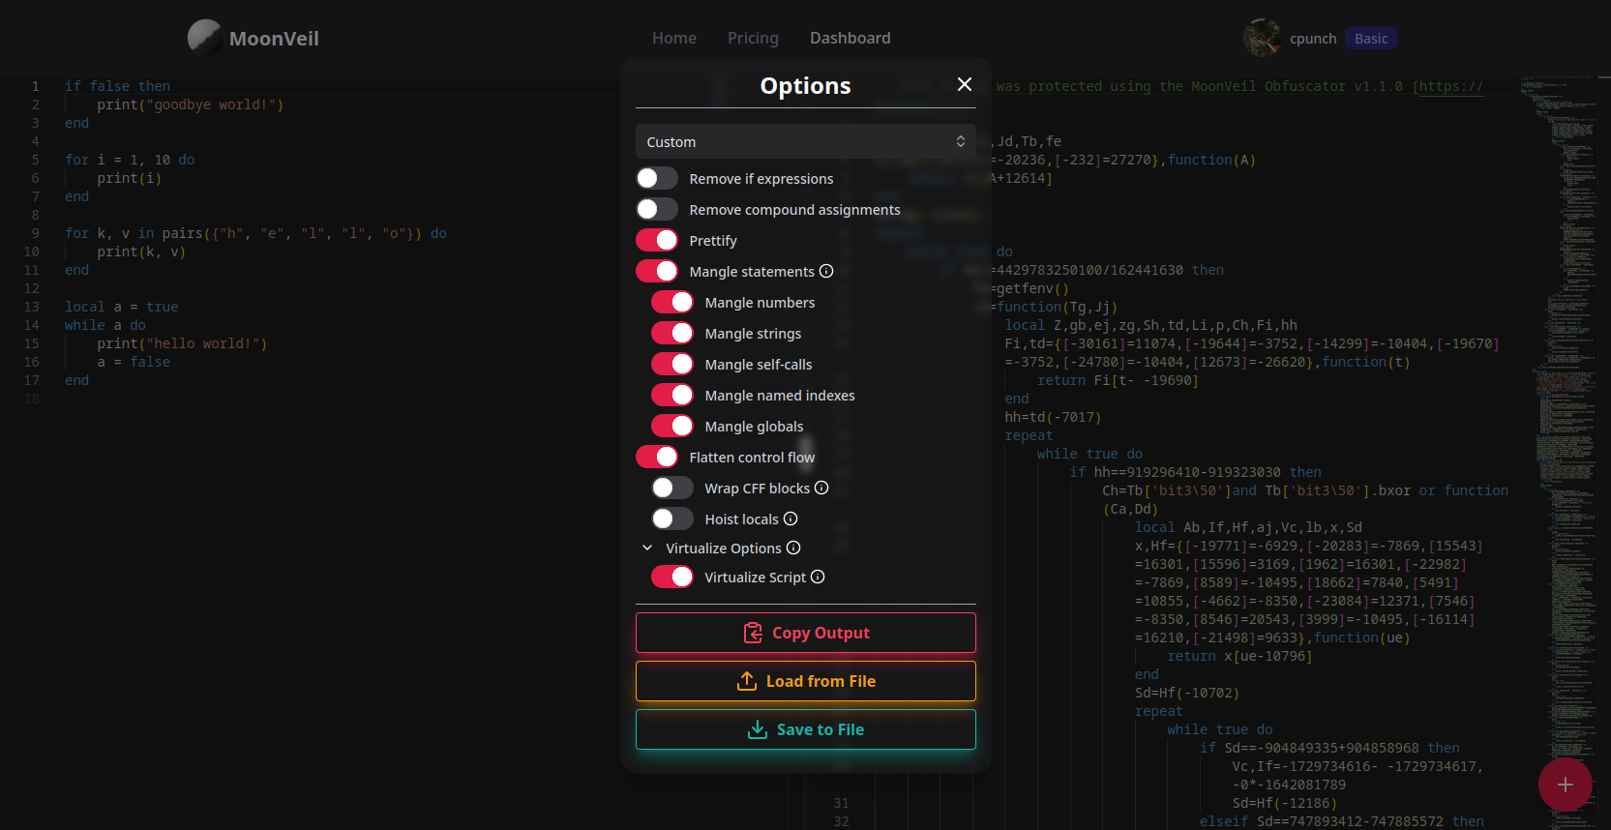Open the Home nav link
The image size is (1611, 830).
pos(674,38)
